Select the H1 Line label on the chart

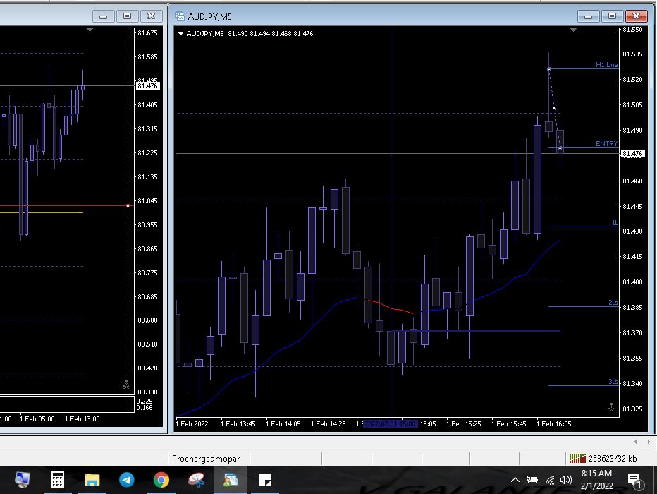pyautogui.click(x=606, y=65)
